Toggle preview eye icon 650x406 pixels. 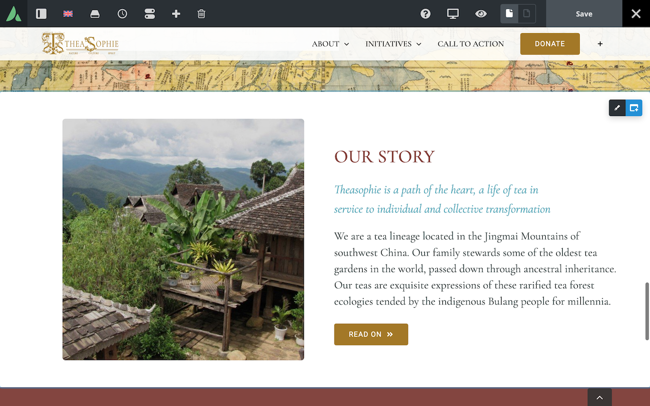481,14
